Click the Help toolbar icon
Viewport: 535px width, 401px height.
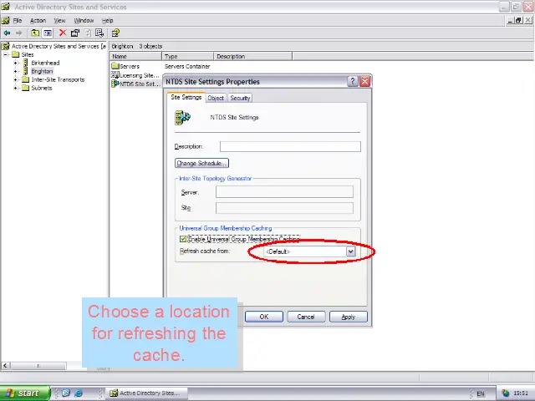click(115, 33)
